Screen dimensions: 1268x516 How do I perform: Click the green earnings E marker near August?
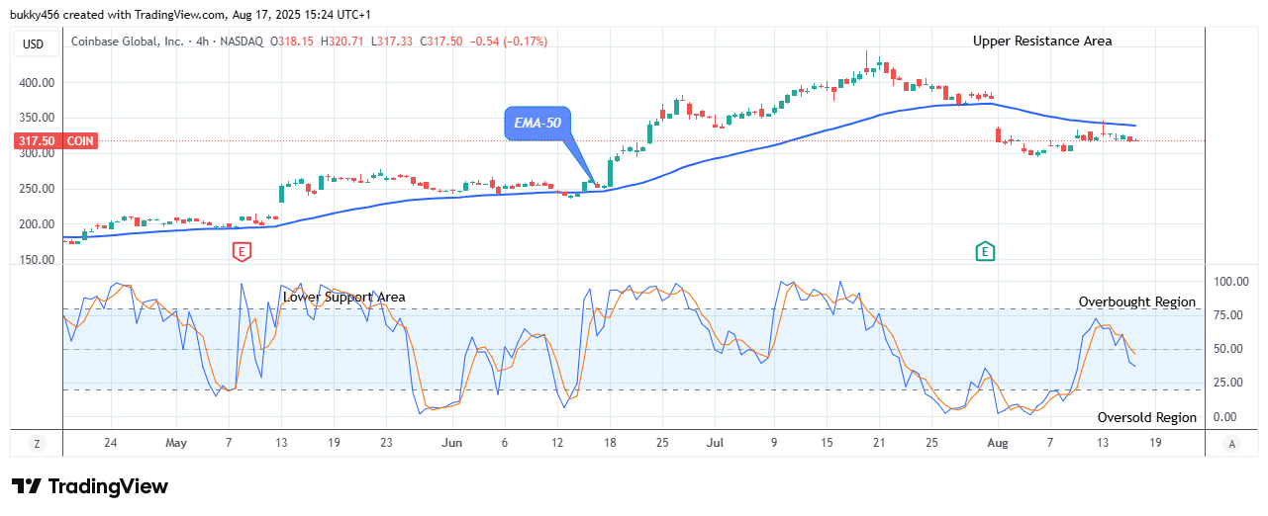tap(985, 251)
